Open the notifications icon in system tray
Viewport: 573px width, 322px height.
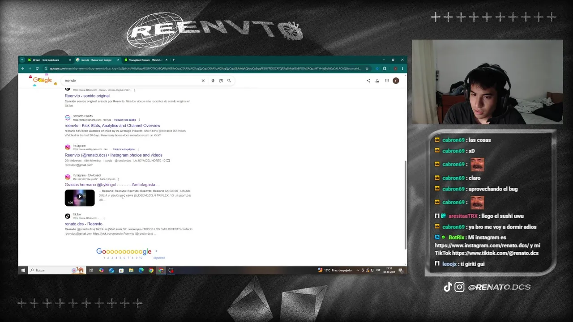[401, 270]
